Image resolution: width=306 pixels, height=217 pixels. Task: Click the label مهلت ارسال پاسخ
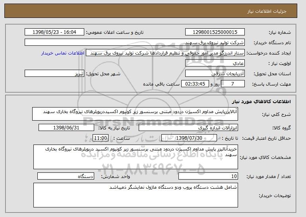271,84
